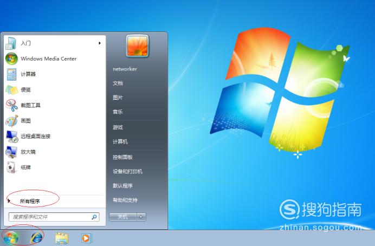
Task: Click the 画图 paint palette icon
Action: coord(12,121)
